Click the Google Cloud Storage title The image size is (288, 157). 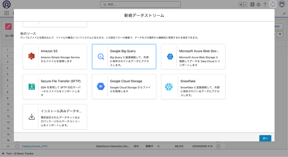[126, 81]
